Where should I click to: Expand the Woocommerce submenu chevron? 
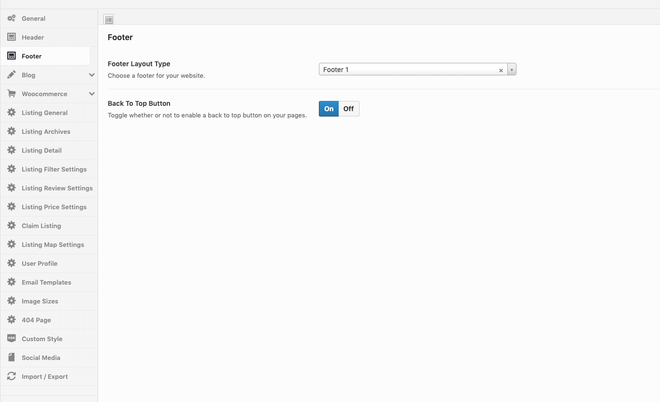92,94
